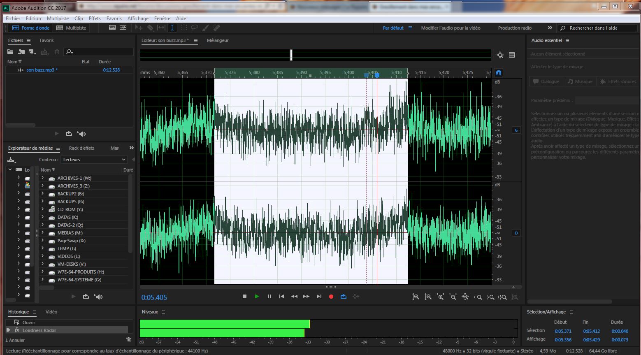Zoom in amplitude using the transport zoom icon
This screenshot has height=355, width=641.
coord(416,297)
